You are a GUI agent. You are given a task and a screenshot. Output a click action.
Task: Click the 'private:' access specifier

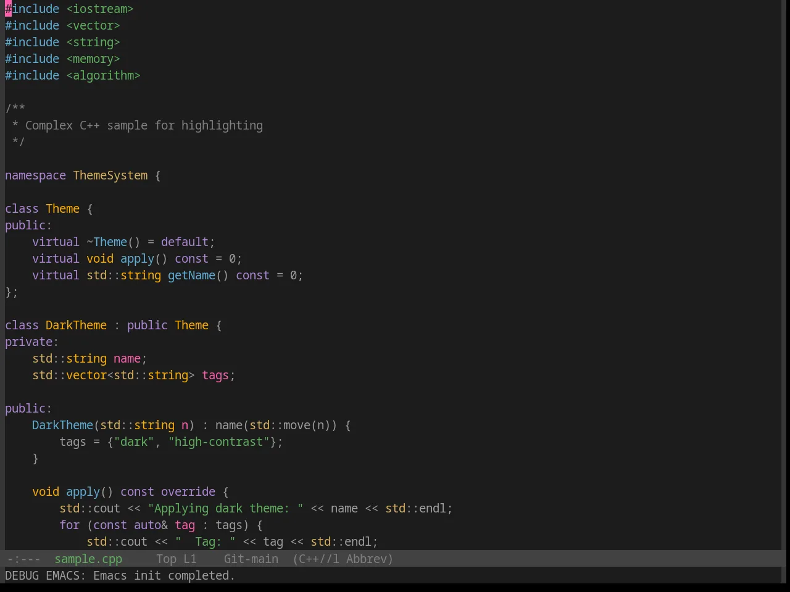(32, 342)
